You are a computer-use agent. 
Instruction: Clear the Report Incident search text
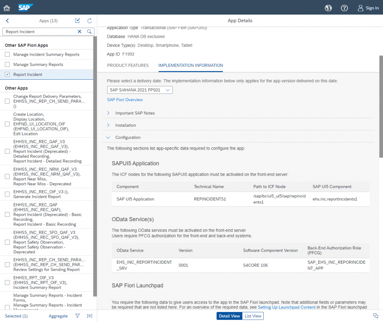(79, 31)
